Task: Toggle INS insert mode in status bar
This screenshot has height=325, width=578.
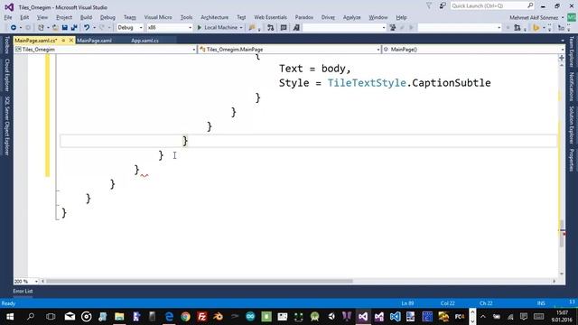Action: pyautogui.click(x=541, y=303)
